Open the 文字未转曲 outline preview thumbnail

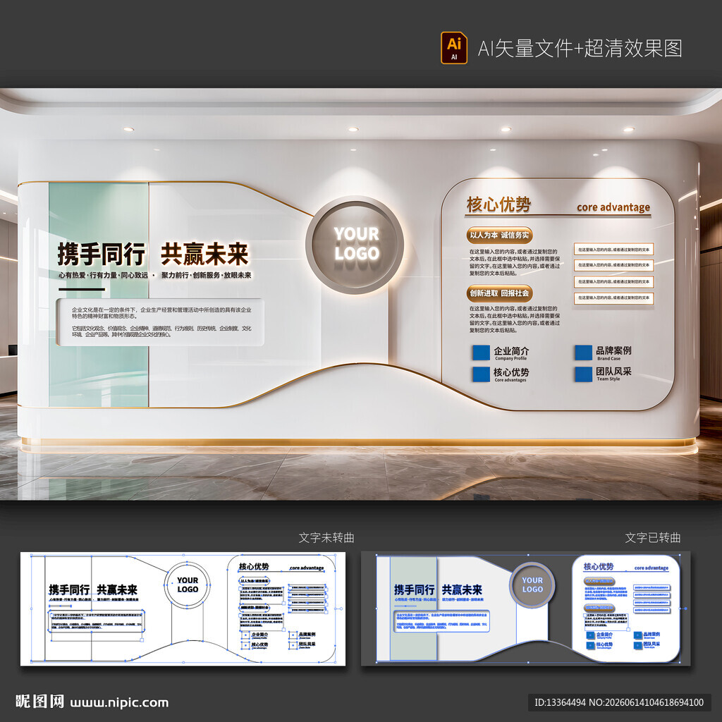[x=183, y=608]
